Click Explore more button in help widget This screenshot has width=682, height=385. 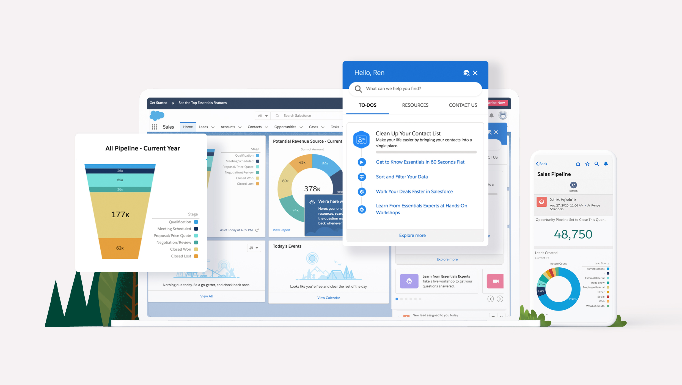point(412,235)
